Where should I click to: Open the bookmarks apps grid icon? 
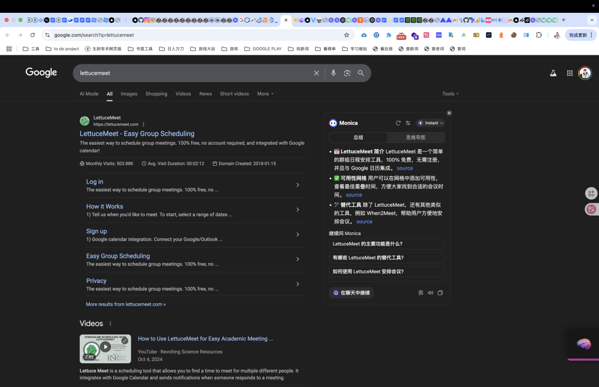[x=9, y=49]
